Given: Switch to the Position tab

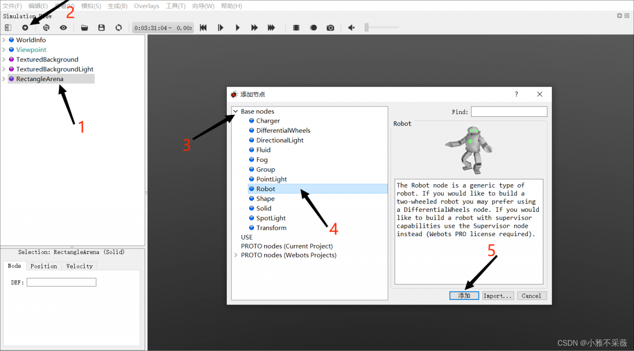Looking at the screenshot, I should point(44,266).
